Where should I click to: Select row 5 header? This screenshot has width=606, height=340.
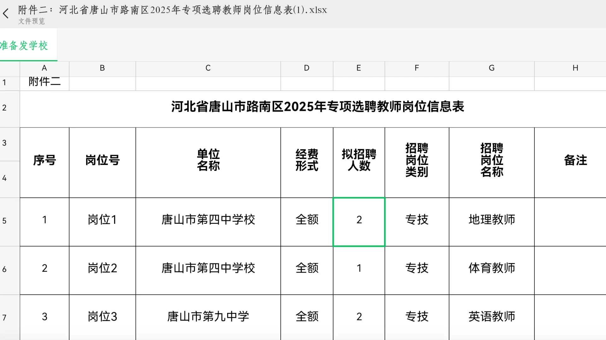pyautogui.click(x=10, y=222)
